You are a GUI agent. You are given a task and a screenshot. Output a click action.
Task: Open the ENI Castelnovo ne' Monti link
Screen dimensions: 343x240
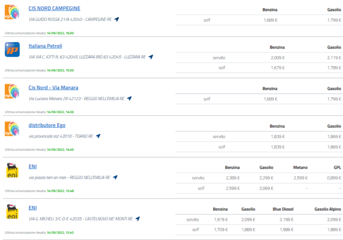coord(33,208)
